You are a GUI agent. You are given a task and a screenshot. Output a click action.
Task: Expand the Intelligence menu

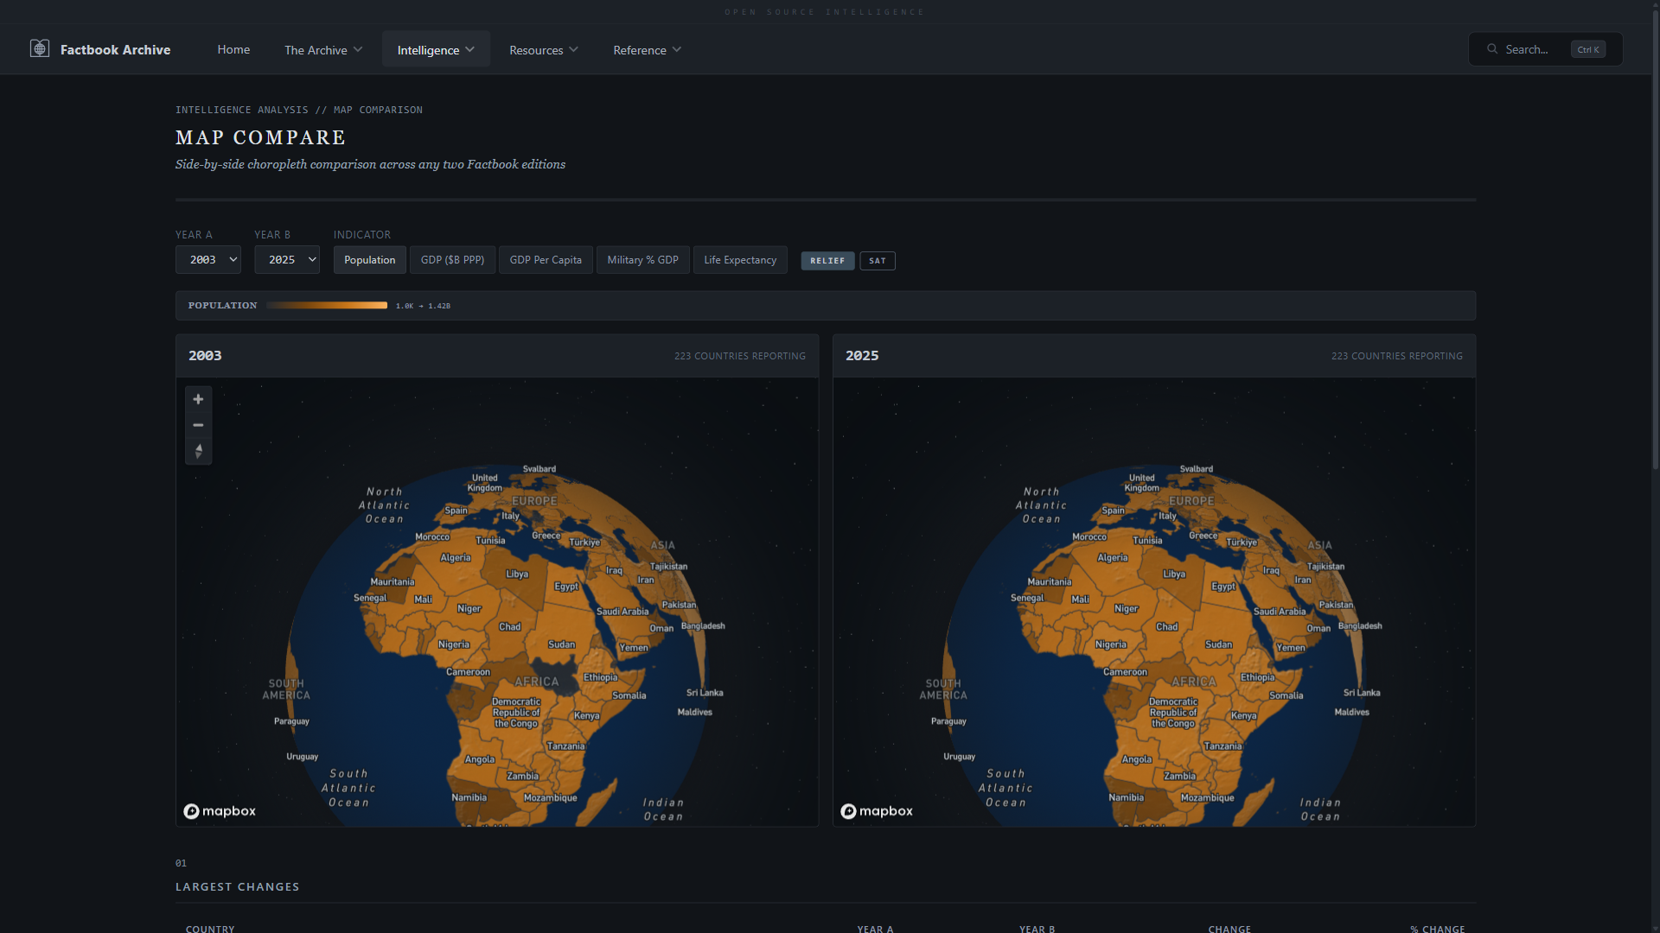click(436, 50)
